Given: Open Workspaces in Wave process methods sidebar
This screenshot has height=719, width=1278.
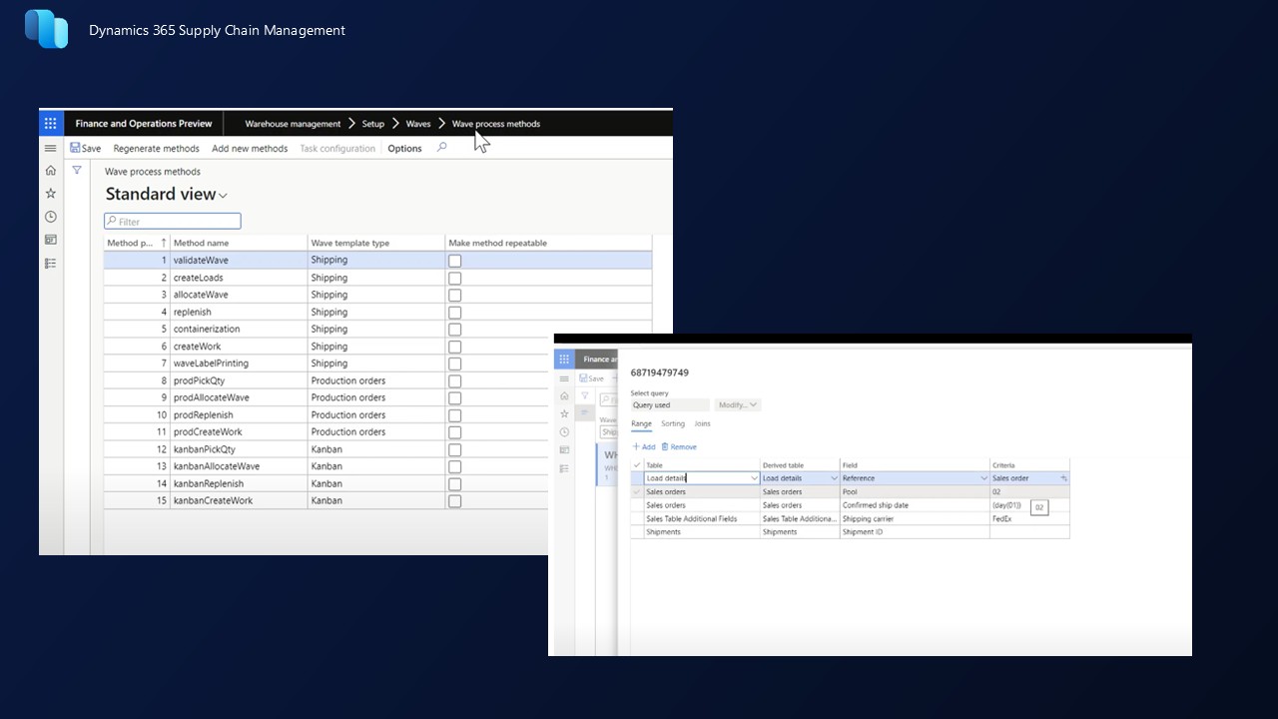Looking at the screenshot, I should [51, 240].
